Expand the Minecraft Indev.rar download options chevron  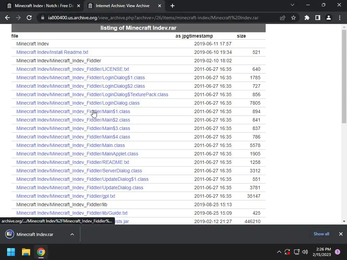[x=72, y=234]
